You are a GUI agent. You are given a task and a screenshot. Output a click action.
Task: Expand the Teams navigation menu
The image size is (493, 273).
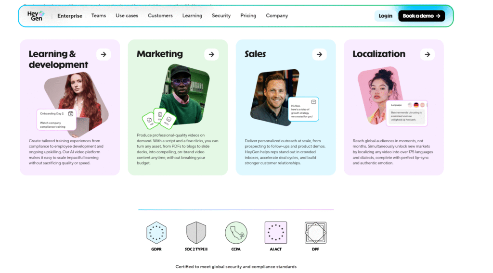click(x=99, y=16)
